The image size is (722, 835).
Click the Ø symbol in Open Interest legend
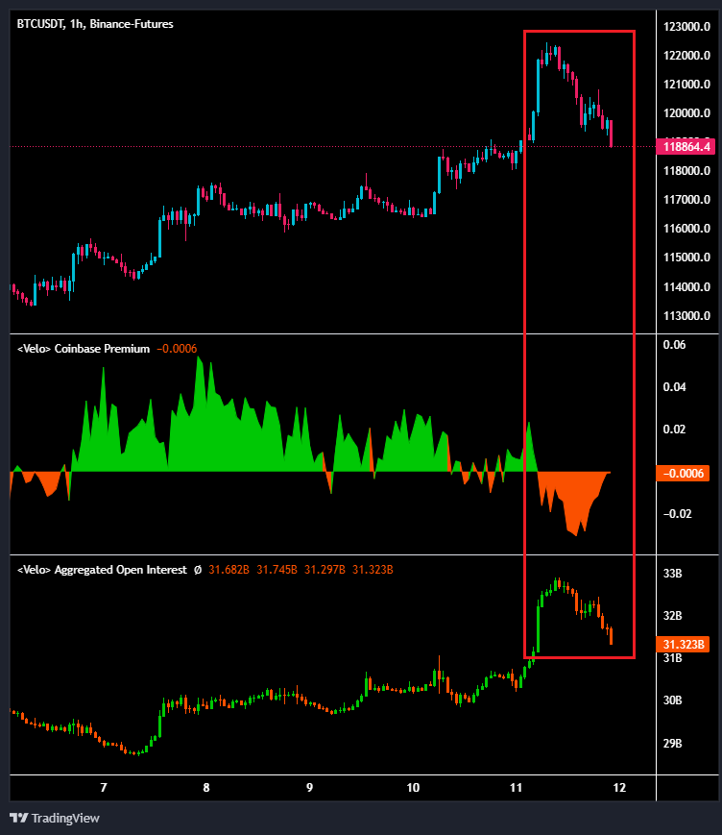[198, 570]
